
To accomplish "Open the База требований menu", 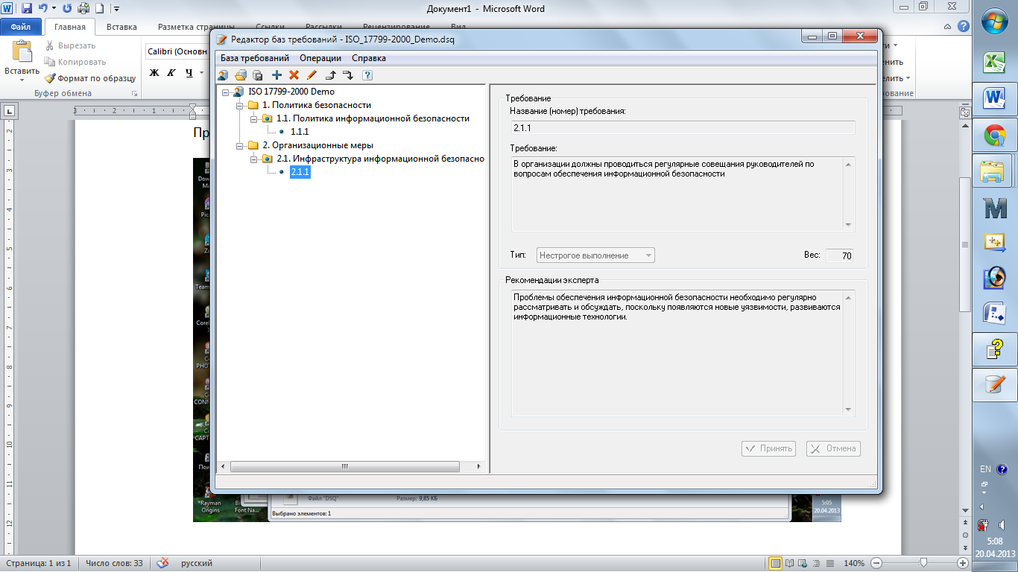I will pyautogui.click(x=255, y=58).
